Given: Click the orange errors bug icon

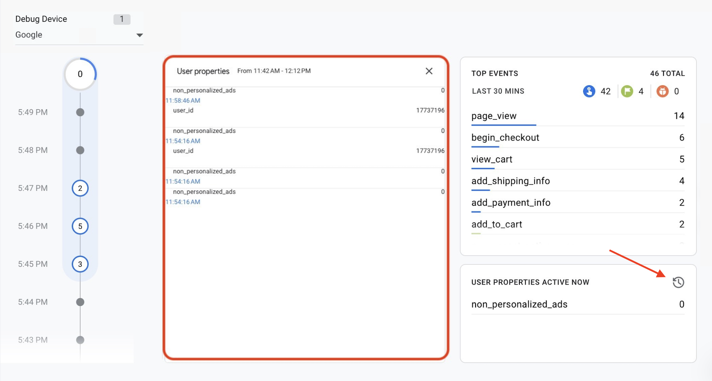Looking at the screenshot, I should click(662, 91).
